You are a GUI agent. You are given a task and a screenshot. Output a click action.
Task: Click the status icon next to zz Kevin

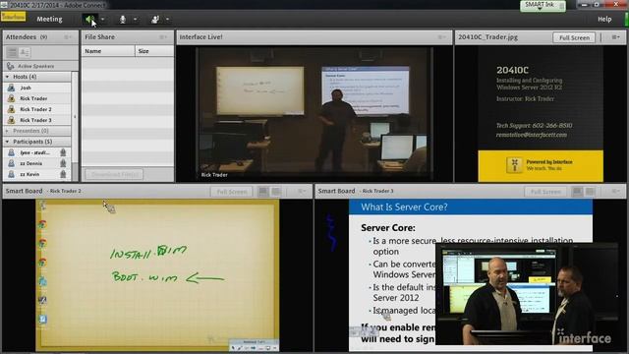click(x=63, y=174)
